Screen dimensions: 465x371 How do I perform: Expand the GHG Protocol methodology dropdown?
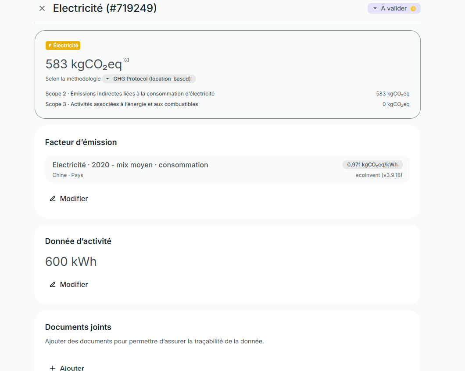point(149,79)
